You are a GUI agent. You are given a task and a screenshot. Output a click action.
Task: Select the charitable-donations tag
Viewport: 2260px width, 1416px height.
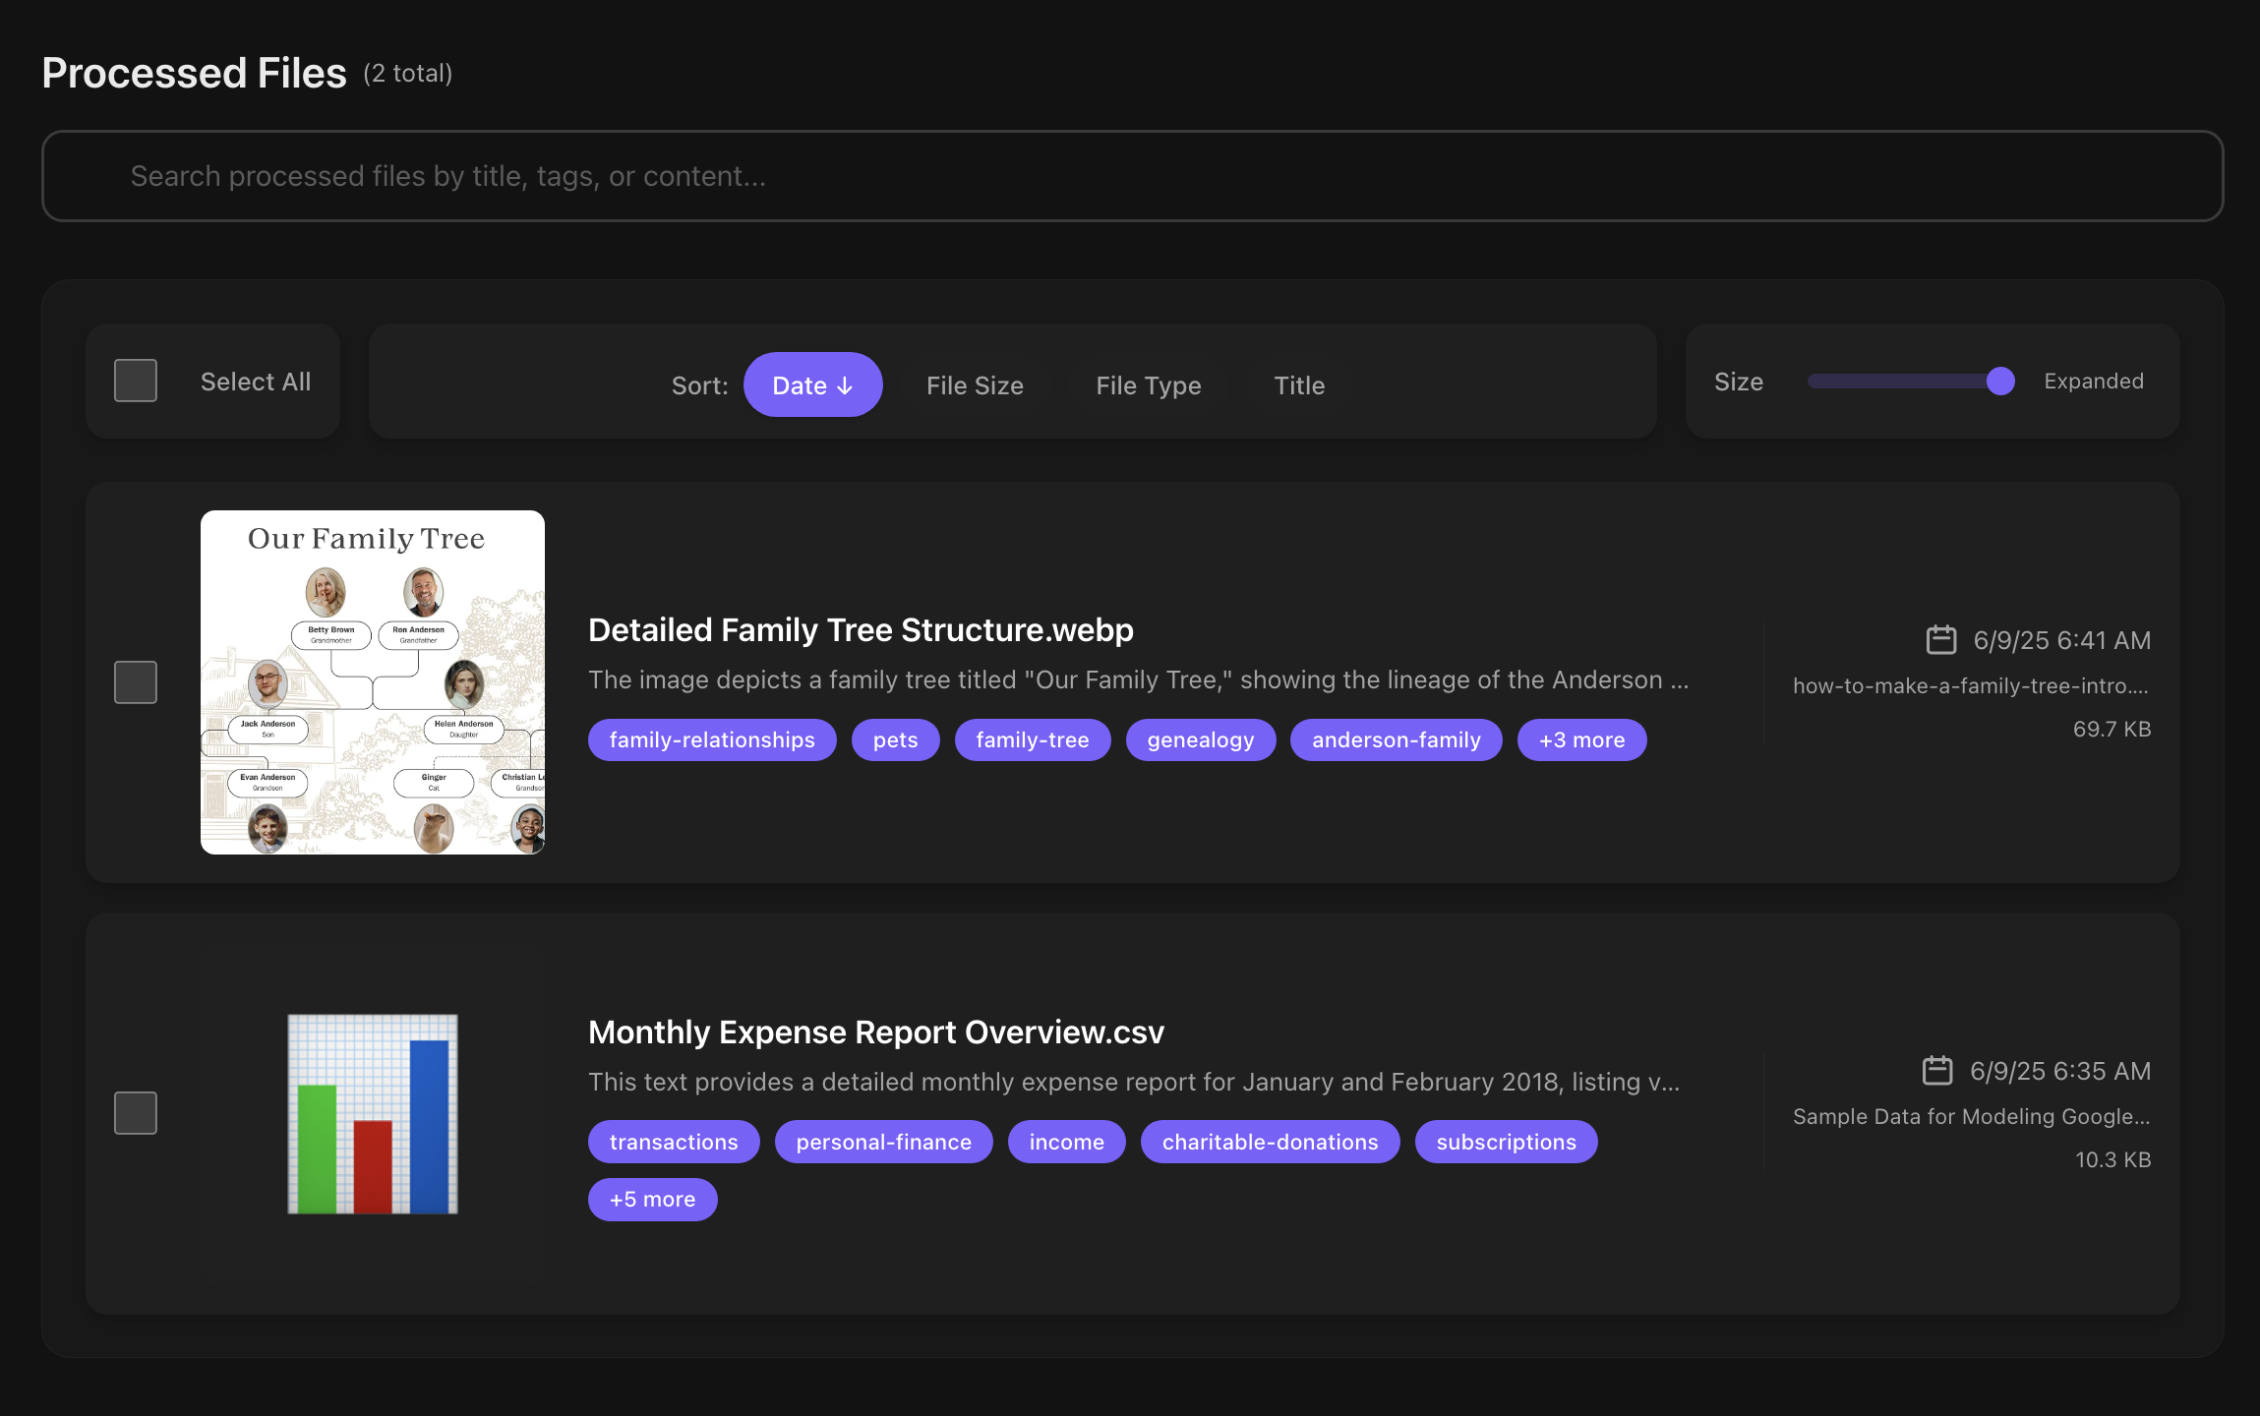(x=1269, y=1142)
